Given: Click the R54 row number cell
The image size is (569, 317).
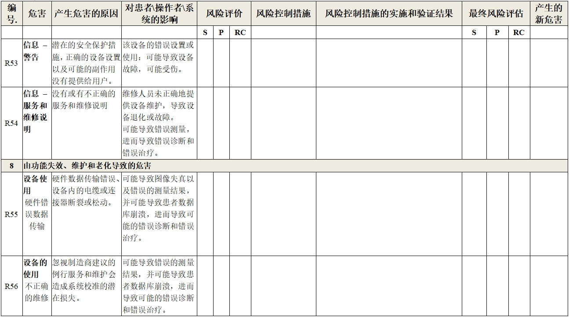Looking at the screenshot, I should coord(12,121).
